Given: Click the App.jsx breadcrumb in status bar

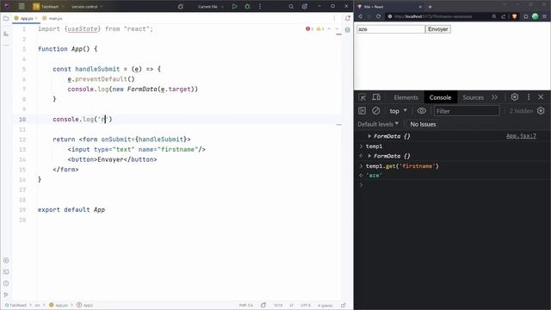Looking at the screenshot, I should coord(59,305).
